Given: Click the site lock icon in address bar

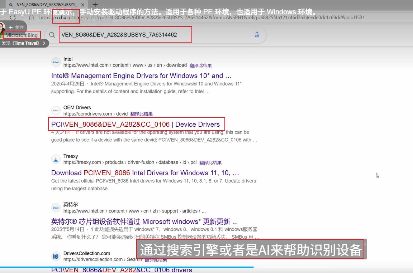Looking at the screenshot, I should pos(32,18).
